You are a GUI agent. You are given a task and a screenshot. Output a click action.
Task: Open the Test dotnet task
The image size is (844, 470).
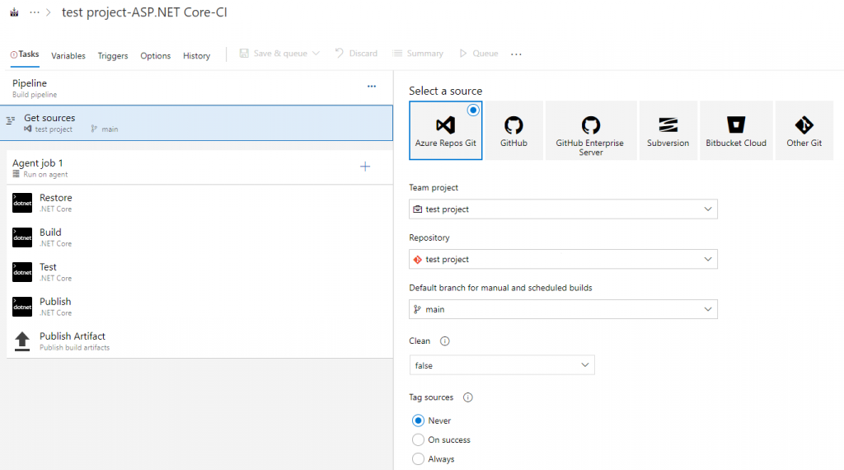point(199,272)
